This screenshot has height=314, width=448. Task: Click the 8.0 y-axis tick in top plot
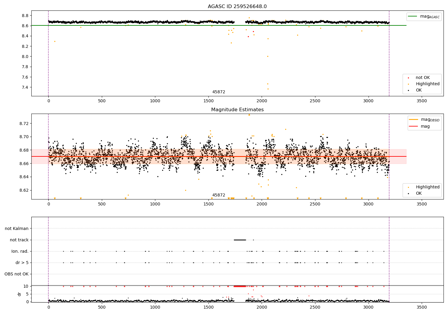25,57
